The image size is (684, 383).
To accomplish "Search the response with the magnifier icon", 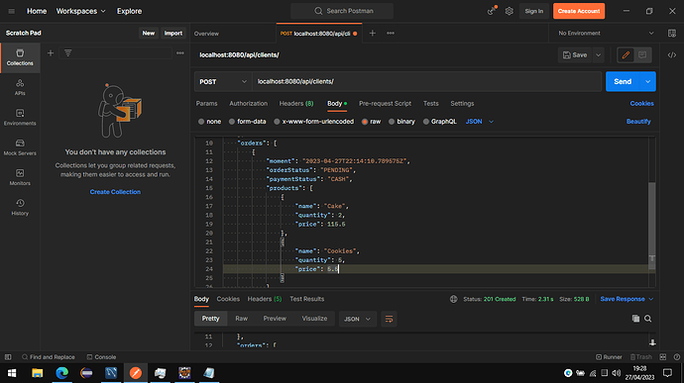I will point(647,319).
